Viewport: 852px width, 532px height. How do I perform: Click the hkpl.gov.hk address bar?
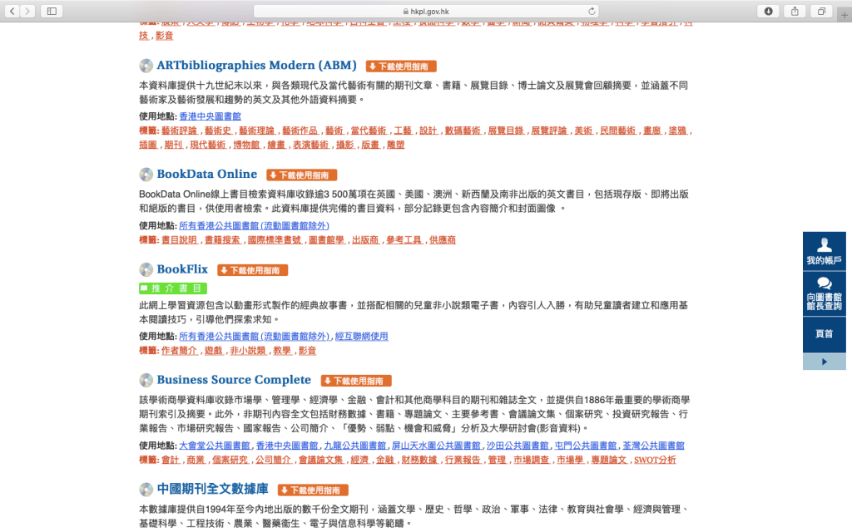click(426, 11)
